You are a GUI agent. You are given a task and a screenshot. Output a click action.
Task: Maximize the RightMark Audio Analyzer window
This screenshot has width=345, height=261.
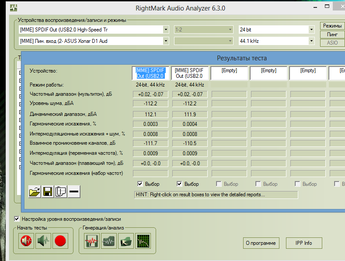[327, 7]
